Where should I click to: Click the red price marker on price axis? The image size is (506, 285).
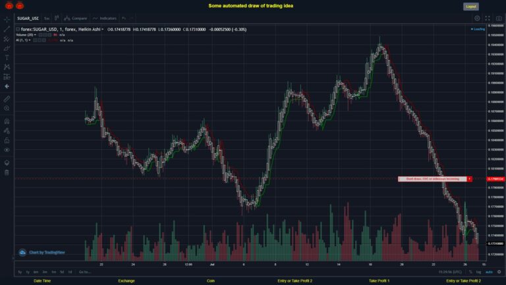(x=495, y=179)
